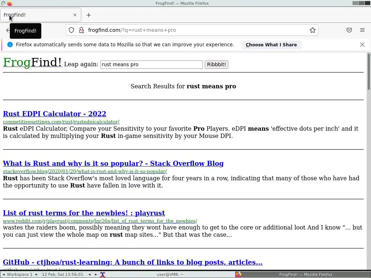Click the window menu icon at top-left of title bar

pyautogui.click(x=3, y=3)
